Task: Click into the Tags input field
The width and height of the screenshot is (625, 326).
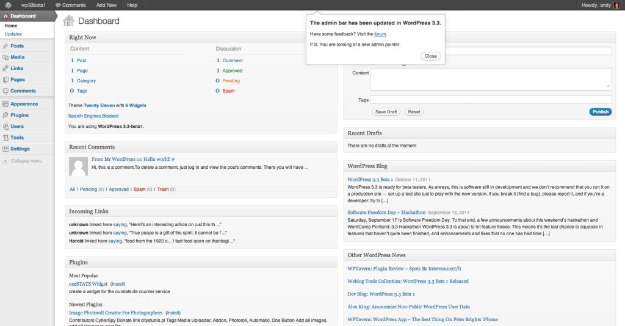Action: pos(491,99)
